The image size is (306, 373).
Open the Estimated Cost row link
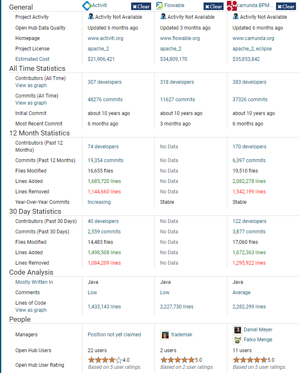[x=32, y=59]
